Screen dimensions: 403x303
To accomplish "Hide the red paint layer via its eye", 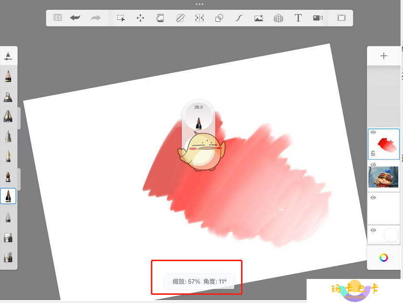I will [373, 132].
